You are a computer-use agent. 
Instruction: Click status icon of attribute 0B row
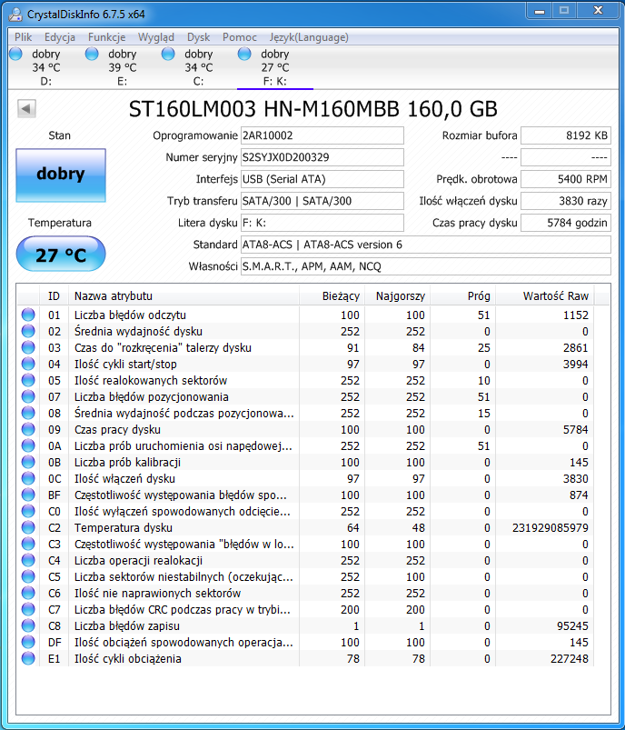coord(28,462)
